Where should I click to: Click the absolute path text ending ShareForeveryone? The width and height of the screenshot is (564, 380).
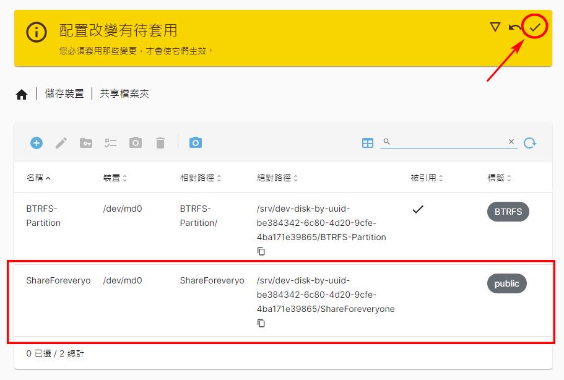pos(326,295)
